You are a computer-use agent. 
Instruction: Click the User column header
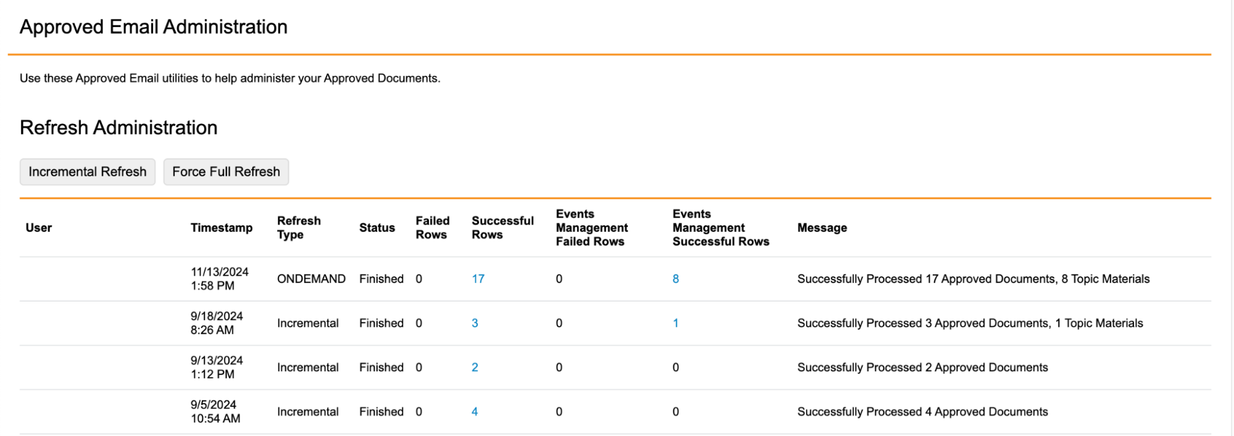pos(38,228)
